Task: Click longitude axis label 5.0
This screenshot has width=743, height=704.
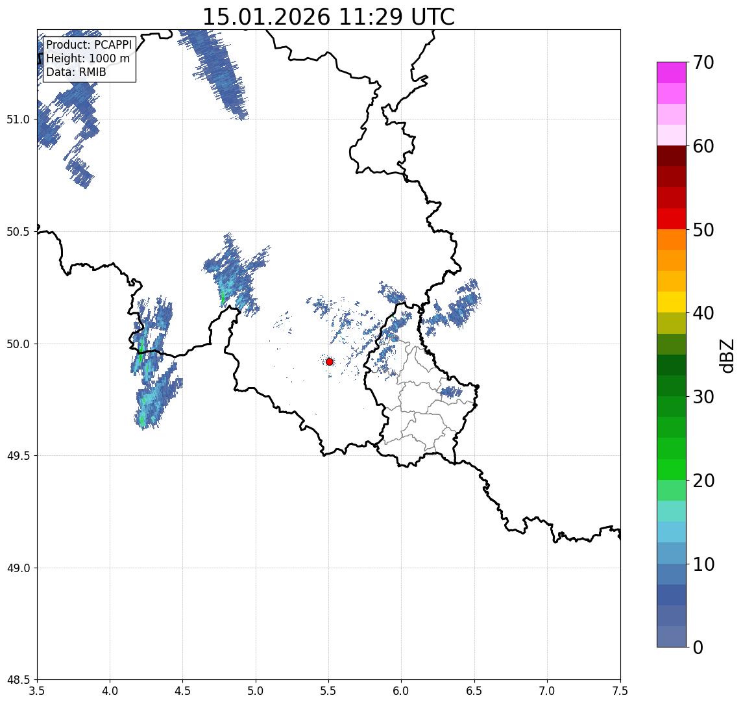Action: click(x=256, y=691)
